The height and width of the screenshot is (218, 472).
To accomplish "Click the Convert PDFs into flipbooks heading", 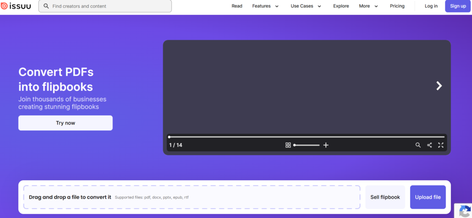I will pos(56,79).
